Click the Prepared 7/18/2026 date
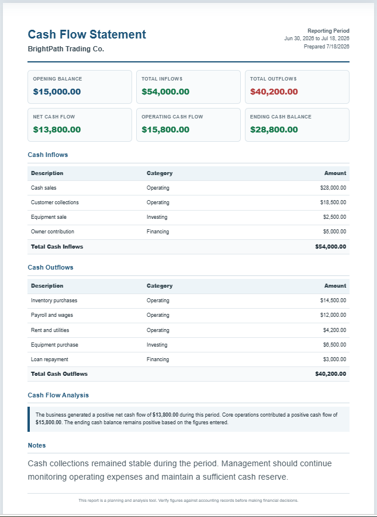Screen dimensions: 377x517 pos(327,47)
